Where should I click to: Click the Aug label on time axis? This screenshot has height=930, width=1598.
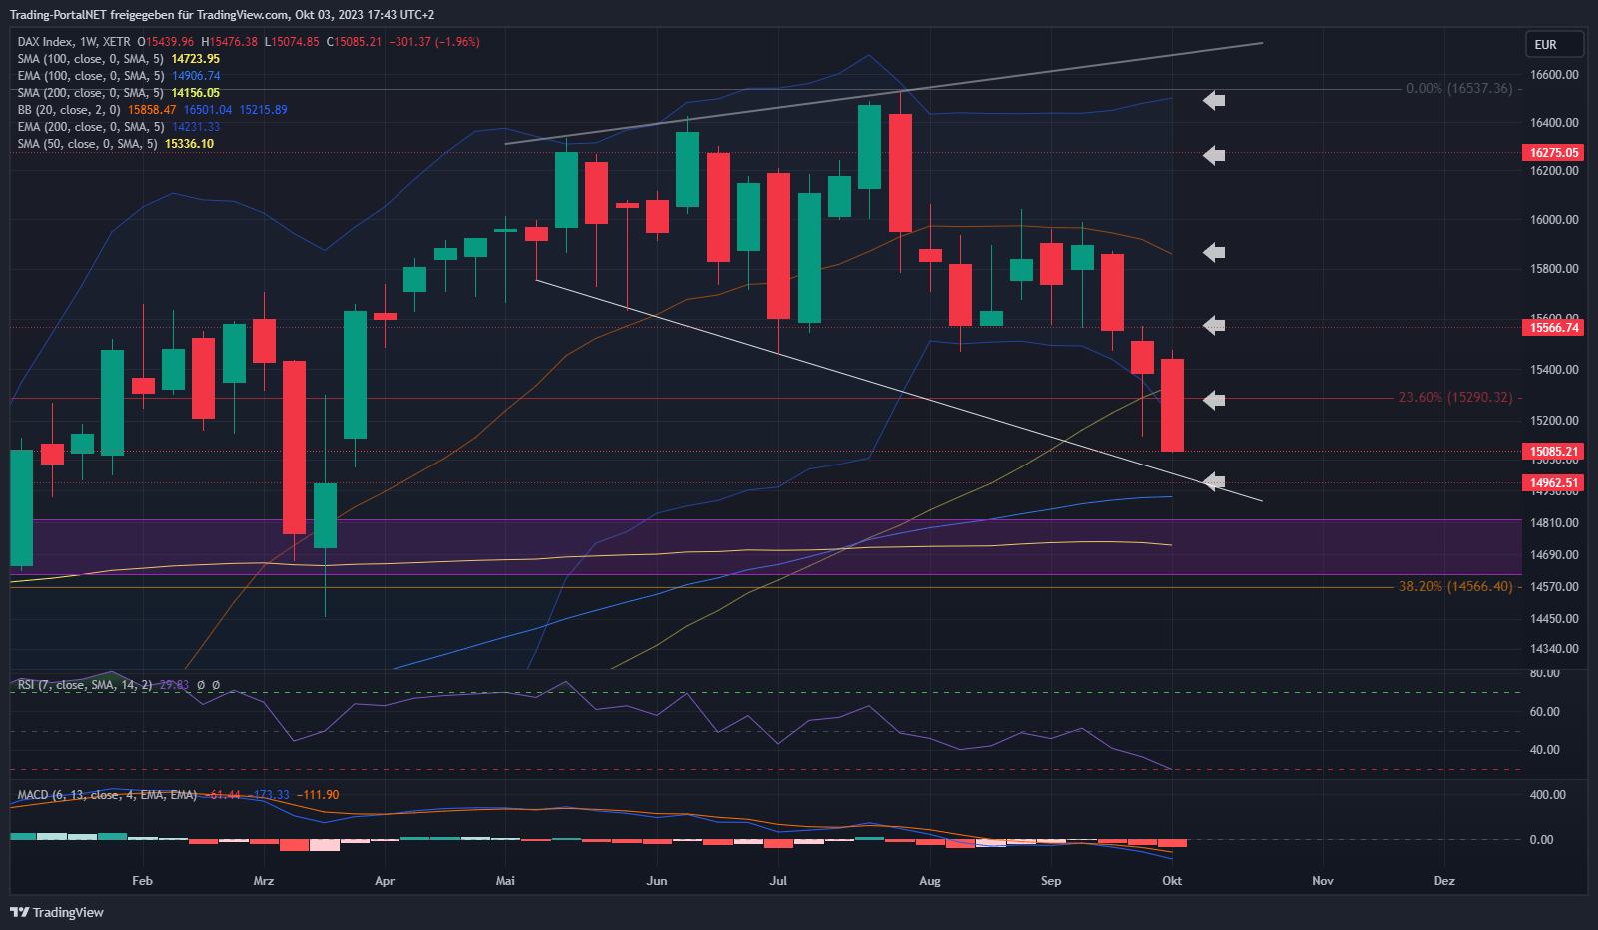(x=930, y=881)
